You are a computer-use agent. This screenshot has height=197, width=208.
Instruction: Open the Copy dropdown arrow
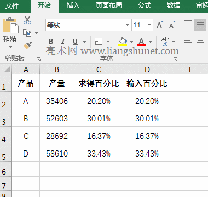click(36, 33)
